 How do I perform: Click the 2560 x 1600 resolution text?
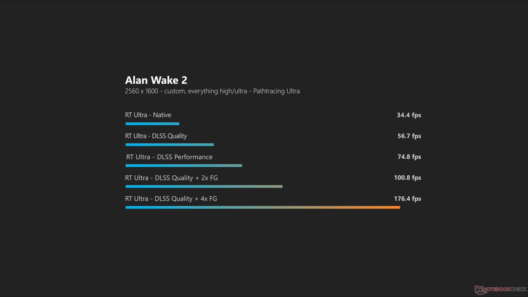coord(141,91)
